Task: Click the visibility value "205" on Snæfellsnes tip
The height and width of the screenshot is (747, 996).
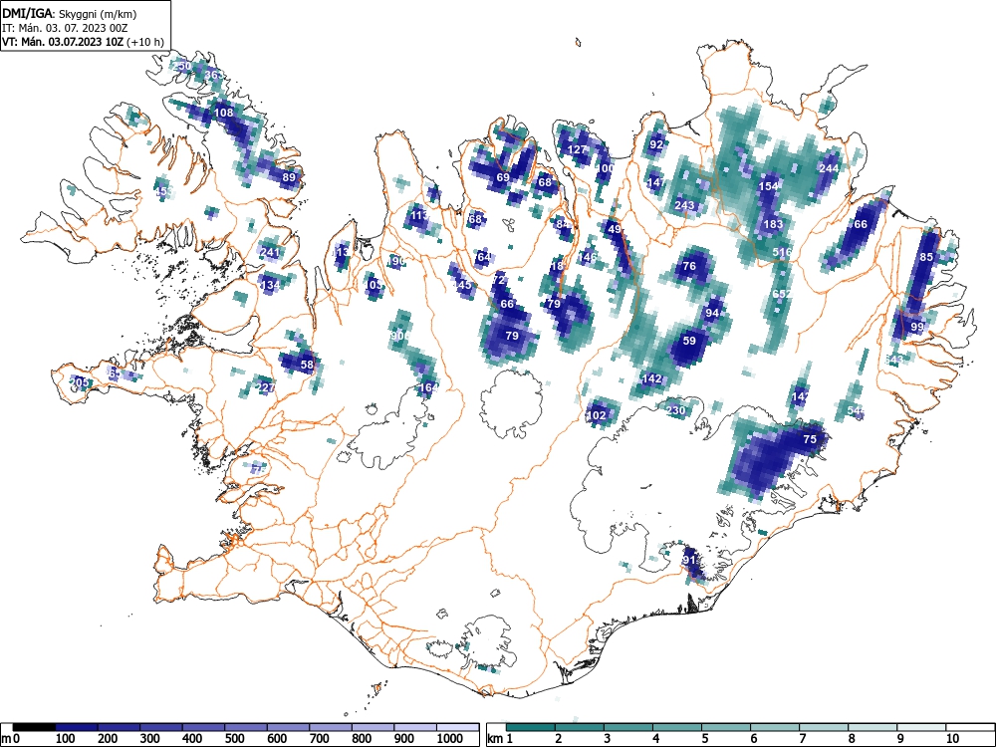Action: click(79, 381)
